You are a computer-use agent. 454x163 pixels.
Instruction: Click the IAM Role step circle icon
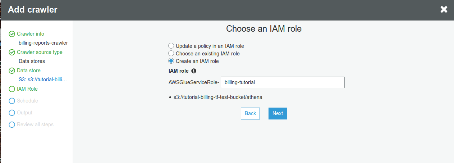click(x=12, y=89)
